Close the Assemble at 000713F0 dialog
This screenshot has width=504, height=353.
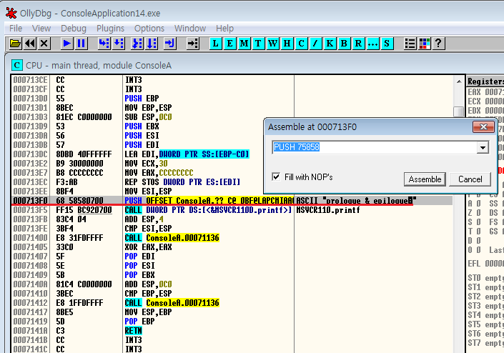[x=483, y=127]
